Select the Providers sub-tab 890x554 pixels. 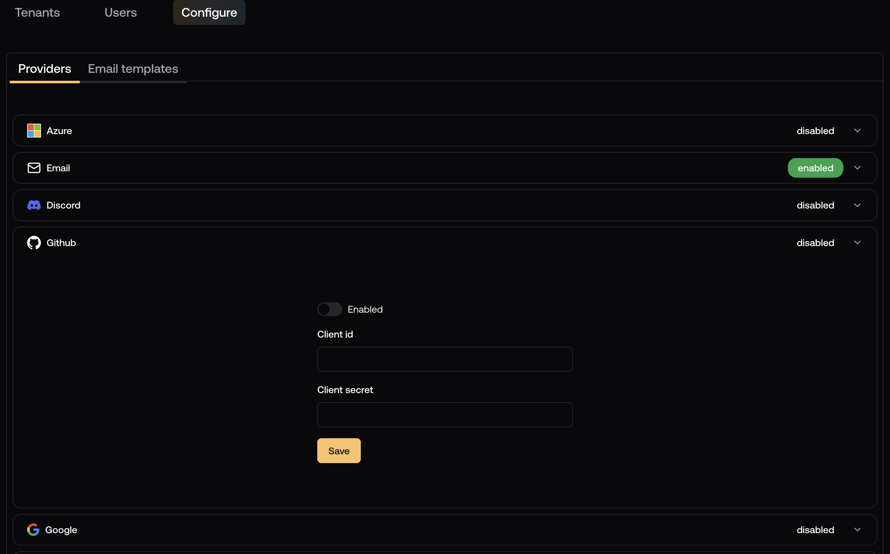(x=45, y=69)
